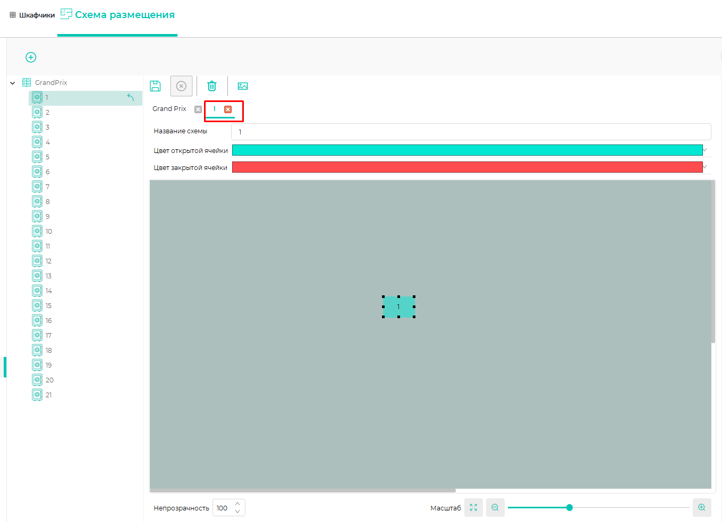Select the scheme tab labeled 1
This screenshot has width=722, height=528.
215,109
